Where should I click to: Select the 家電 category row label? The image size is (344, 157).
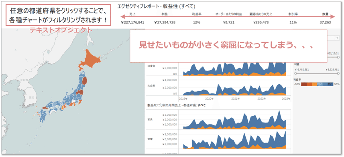(150, 139)
